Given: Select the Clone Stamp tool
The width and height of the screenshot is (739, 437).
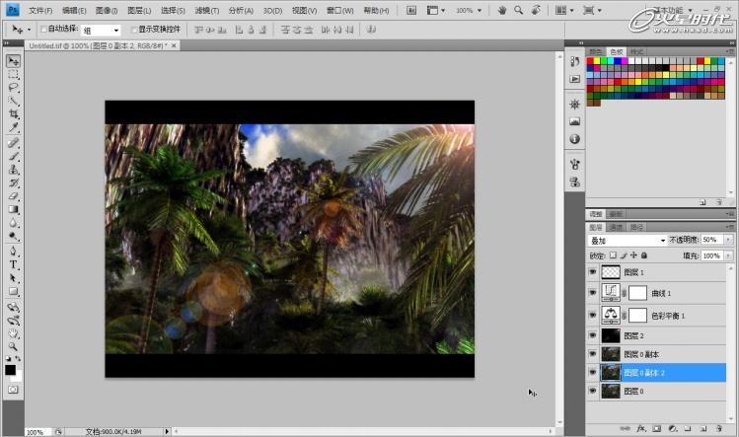Looking at the screenshot, I should coord(13,170).
